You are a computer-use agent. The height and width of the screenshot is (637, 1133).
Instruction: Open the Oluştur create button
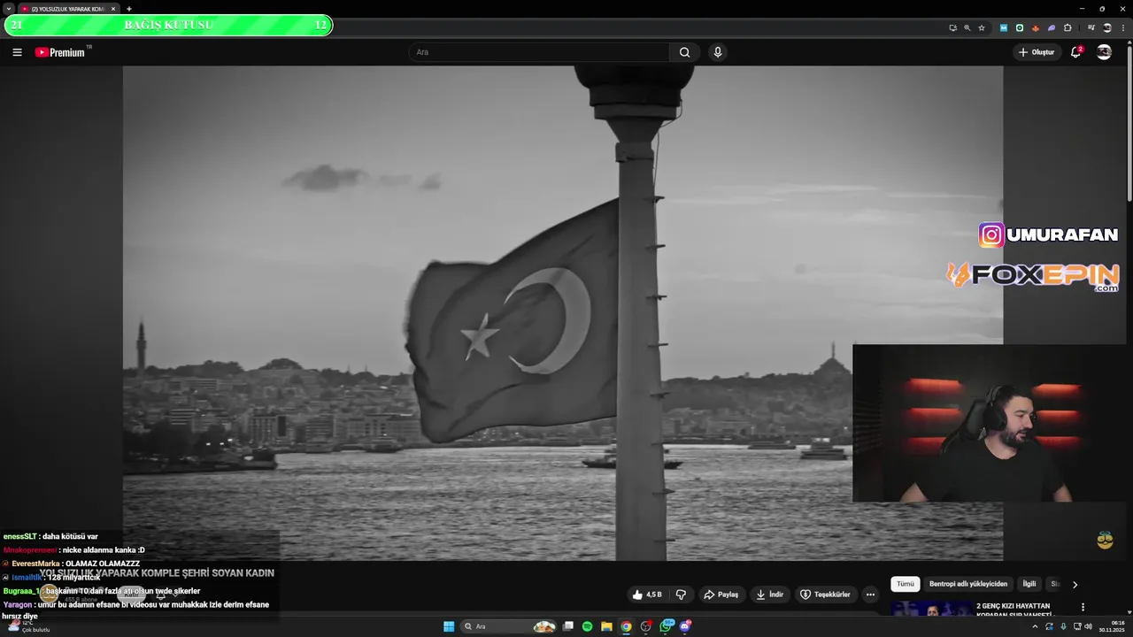(x=1037, y=52)
